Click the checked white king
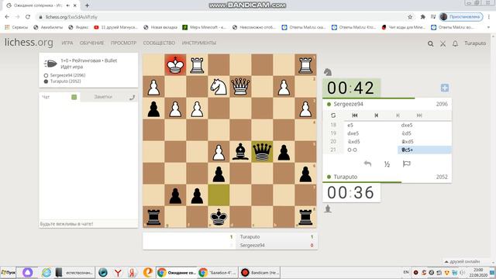496x279 pixels. point(175,65)
